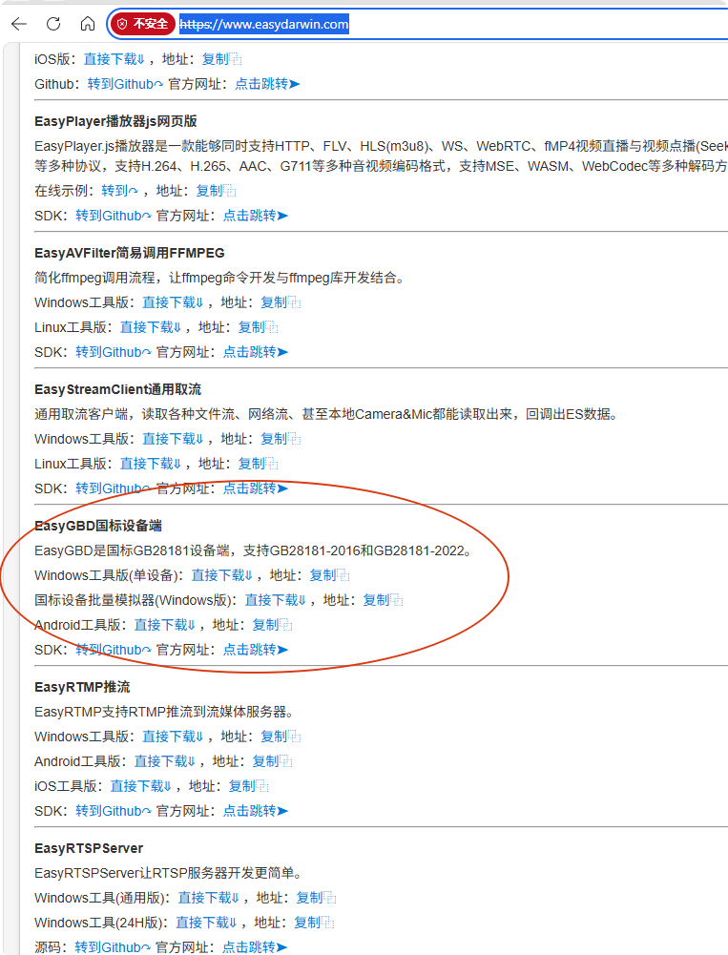Copy the iOS版 download address
This screenshot has width=728, height=955.
coord(221,59)
